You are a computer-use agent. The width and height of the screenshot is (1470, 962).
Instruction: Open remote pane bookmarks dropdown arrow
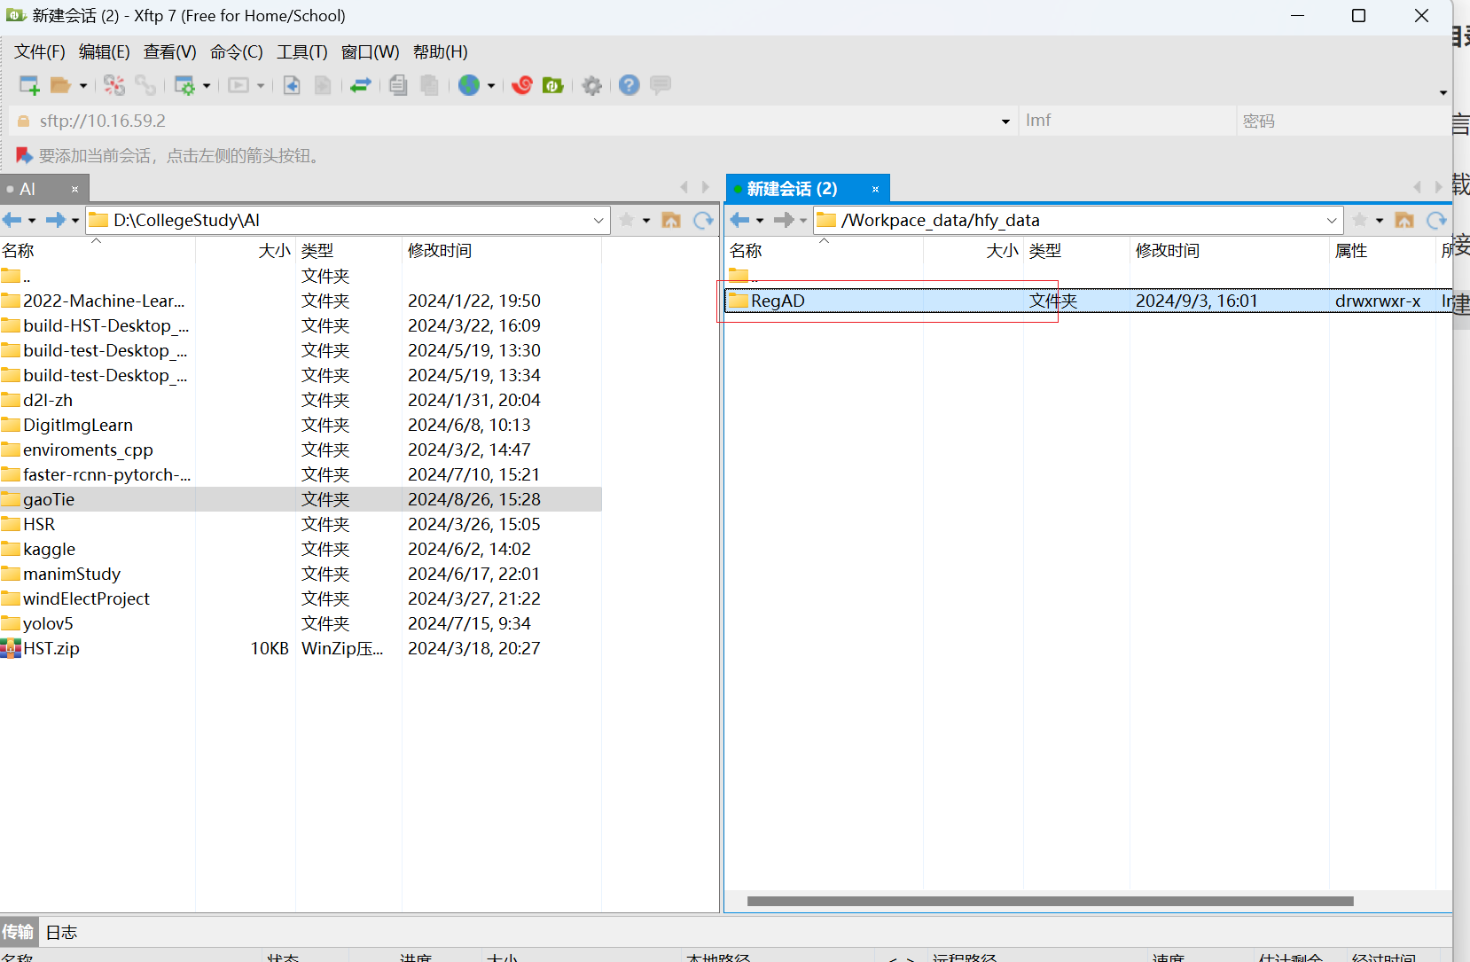(1380, 220)
